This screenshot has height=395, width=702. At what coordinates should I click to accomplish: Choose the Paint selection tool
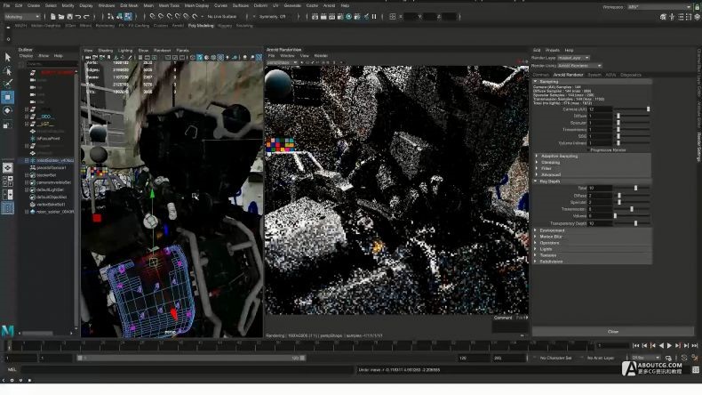coord(8,84)
